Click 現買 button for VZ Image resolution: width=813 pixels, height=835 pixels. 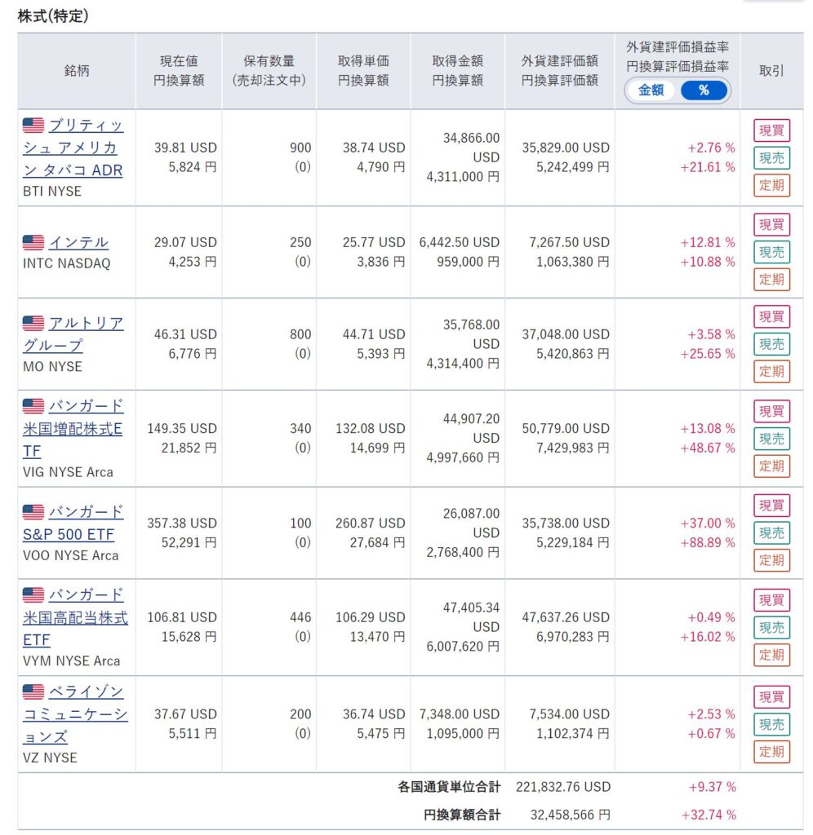click(771, 697)
